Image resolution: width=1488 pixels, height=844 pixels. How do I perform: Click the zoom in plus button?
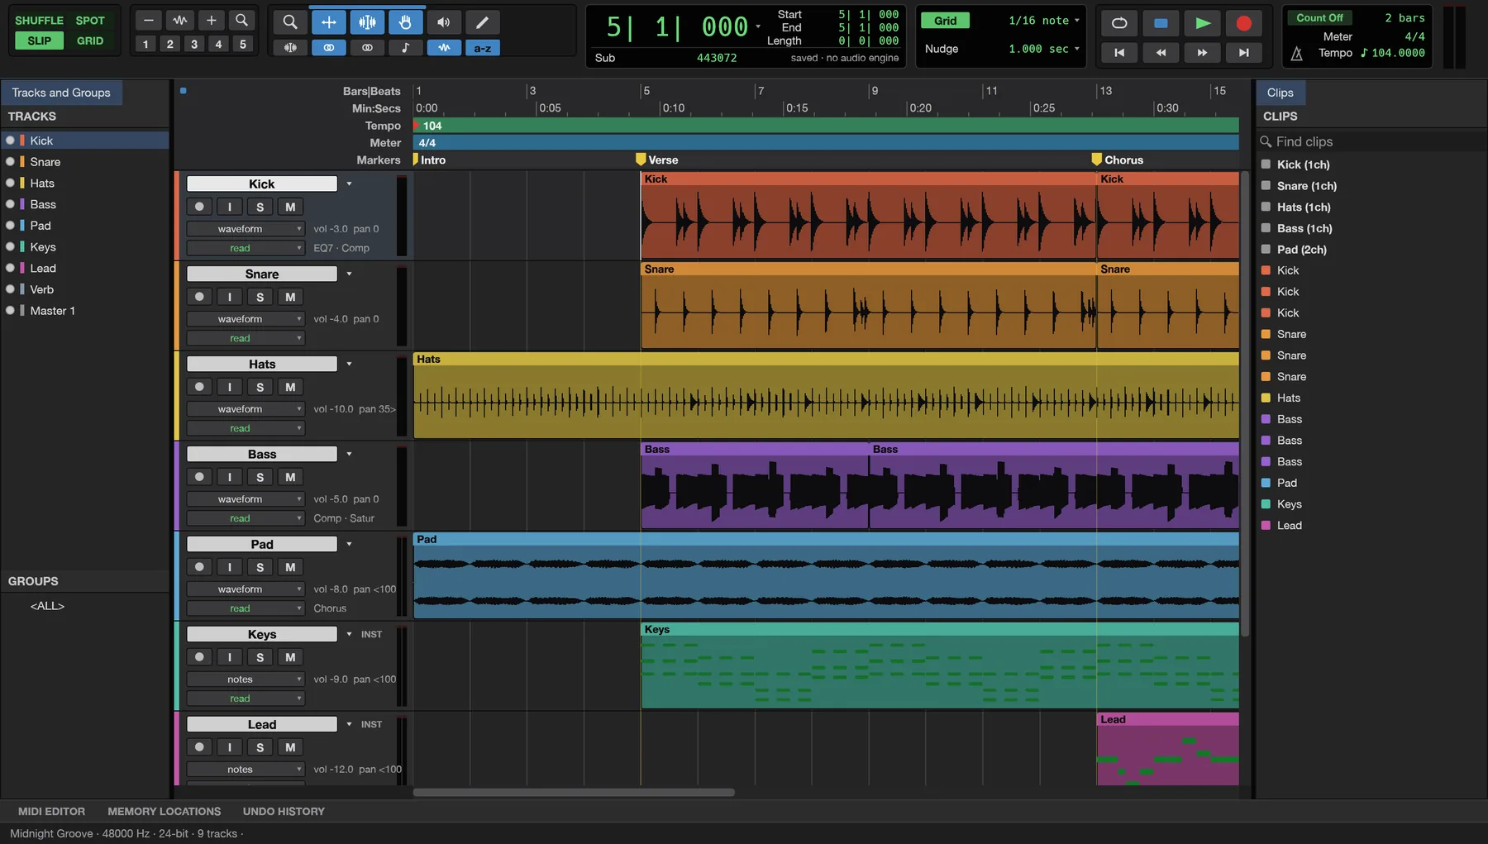pos(211,20)
